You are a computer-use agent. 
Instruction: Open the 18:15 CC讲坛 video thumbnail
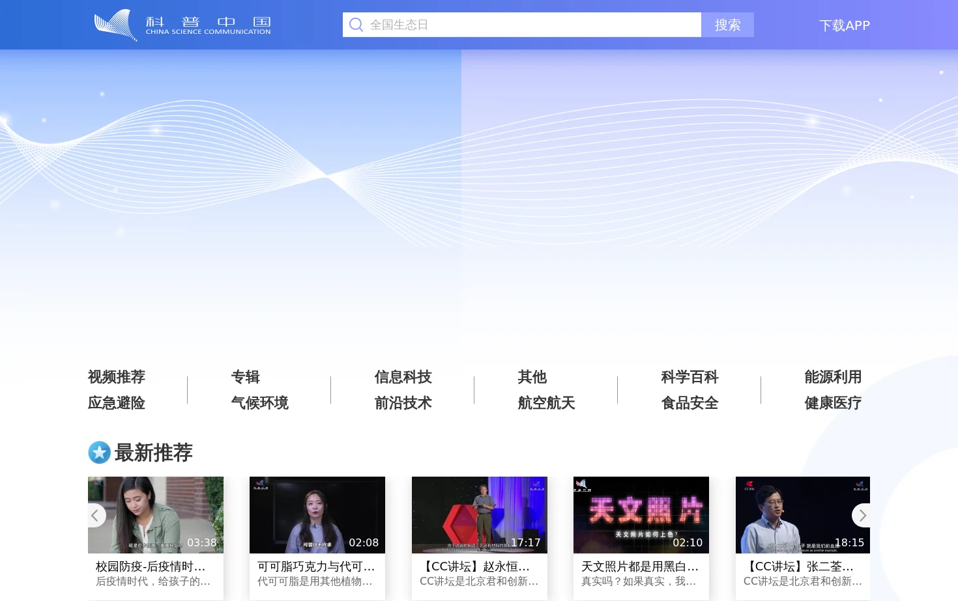[803, 515]
